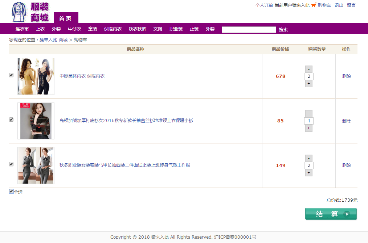Click the price 149

[281, 165]
